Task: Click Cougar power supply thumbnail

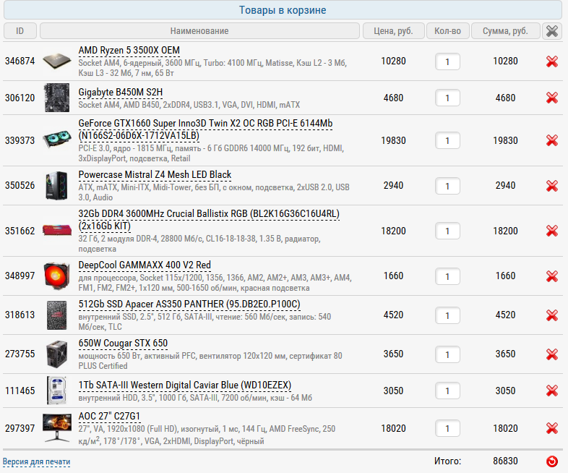Action: pyautogui.click(x=57, y=354)
